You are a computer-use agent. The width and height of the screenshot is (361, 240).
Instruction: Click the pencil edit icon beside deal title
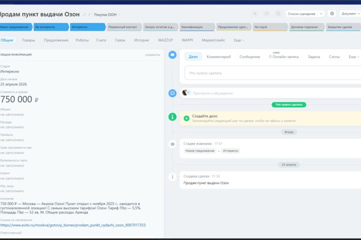click(x=85, y=14)
